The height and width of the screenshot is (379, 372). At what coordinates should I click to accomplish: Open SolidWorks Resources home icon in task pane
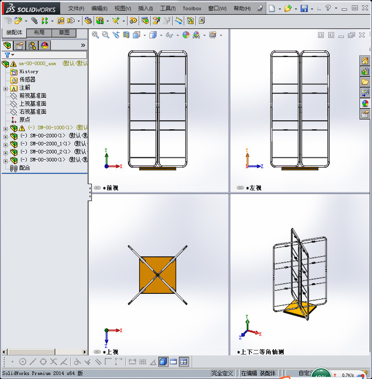pos(365,61)
